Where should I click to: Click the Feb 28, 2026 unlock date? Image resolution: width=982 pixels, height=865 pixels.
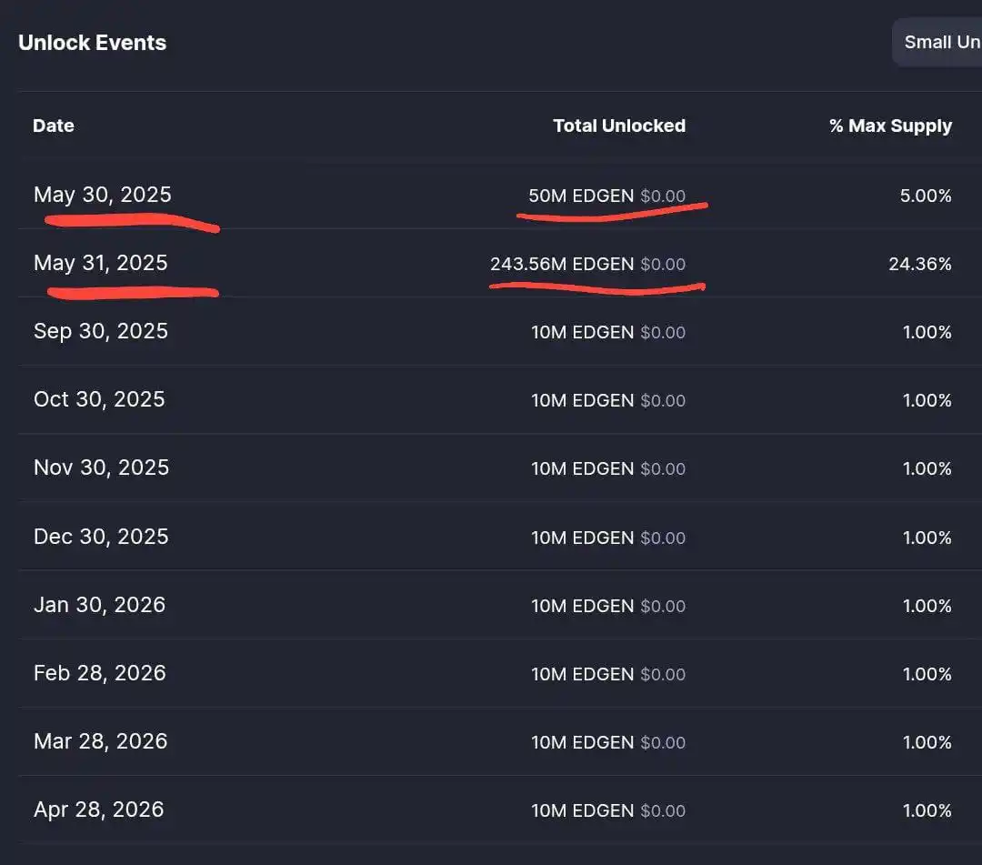click(99, 673)
